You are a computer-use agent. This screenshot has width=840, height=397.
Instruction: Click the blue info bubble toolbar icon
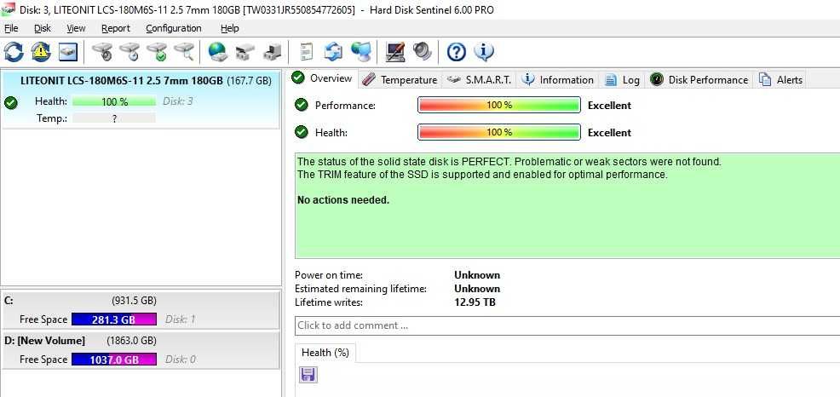[484, 51]
